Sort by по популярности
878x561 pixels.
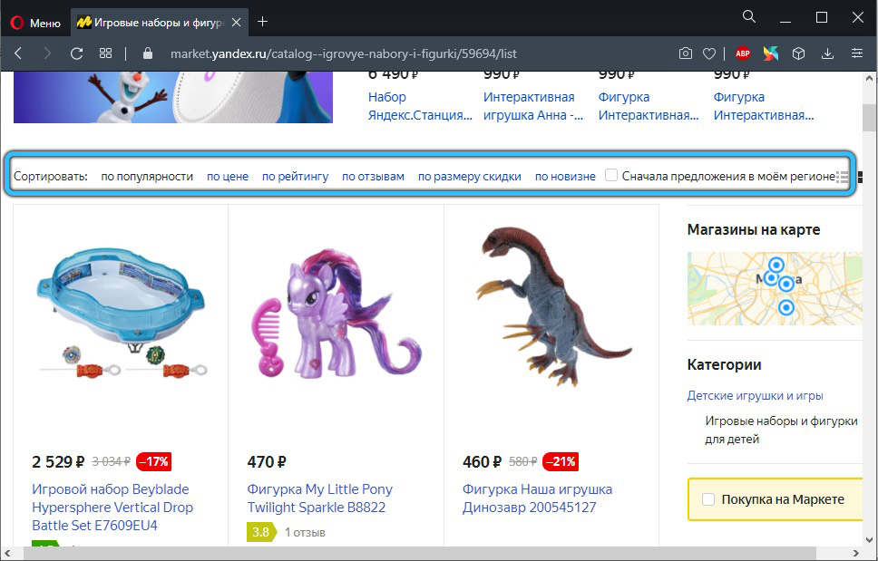click(147, 177)
